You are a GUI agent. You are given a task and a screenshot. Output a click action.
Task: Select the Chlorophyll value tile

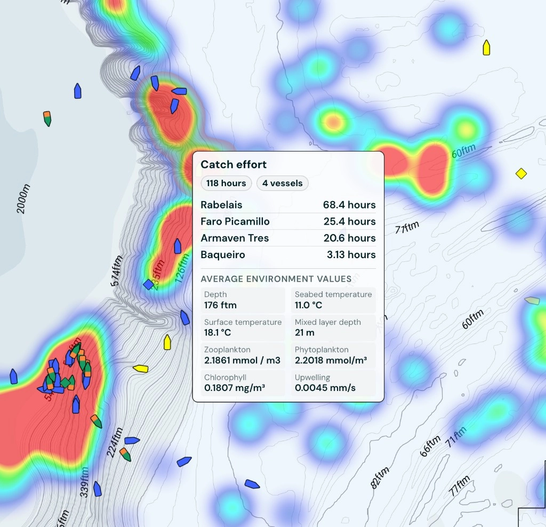[x=243, y=383]
